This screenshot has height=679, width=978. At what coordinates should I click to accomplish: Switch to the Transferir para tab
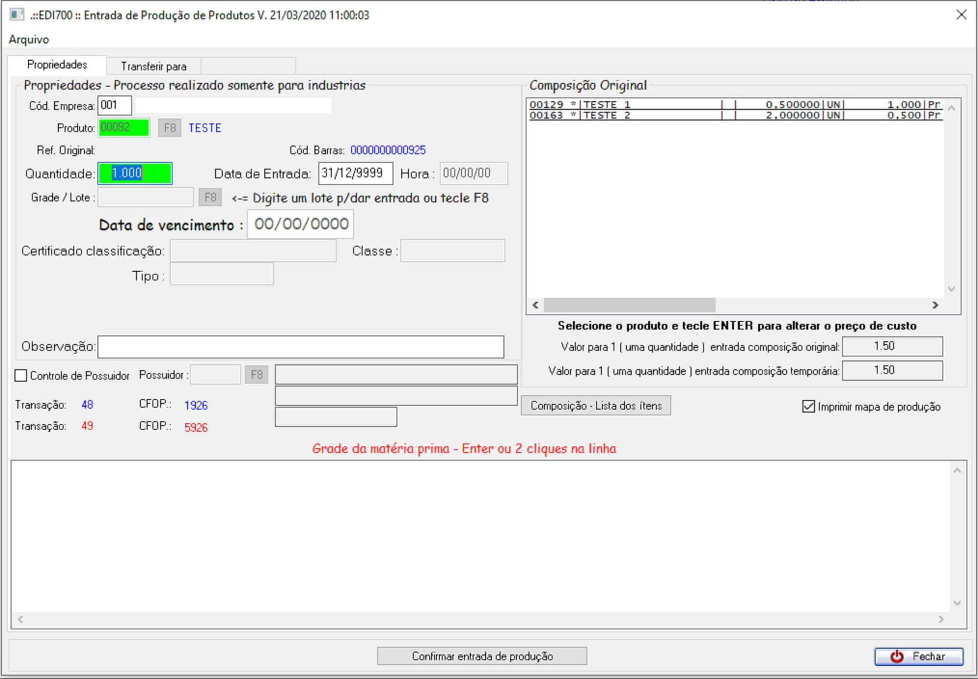(x=154, y=66)
